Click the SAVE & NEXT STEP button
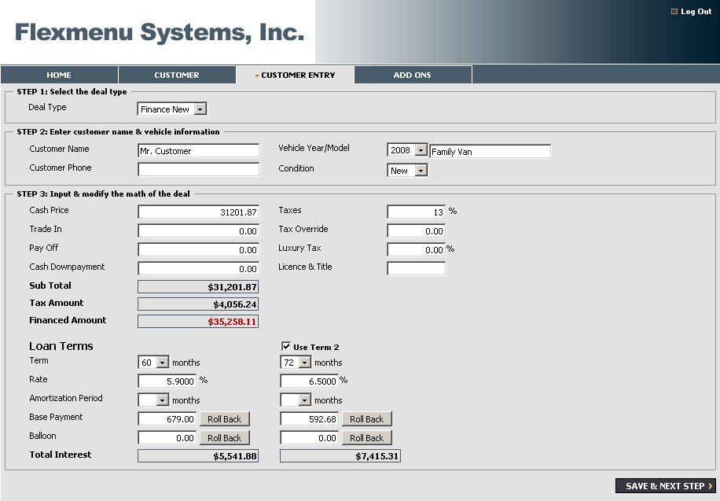This screenshot has height=501, width=720. (x=665, y=486)
